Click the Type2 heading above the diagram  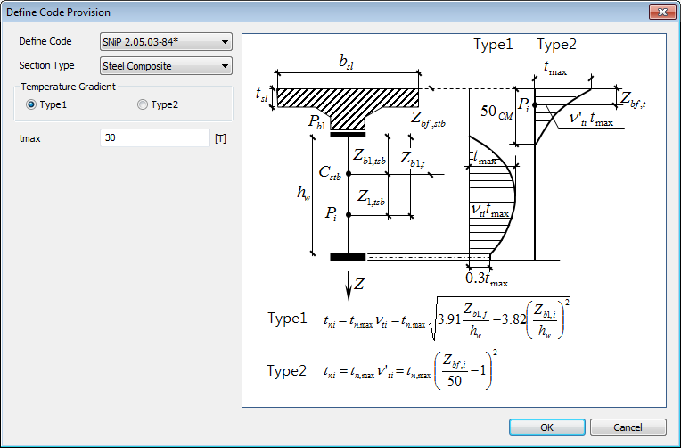[556, 45]
